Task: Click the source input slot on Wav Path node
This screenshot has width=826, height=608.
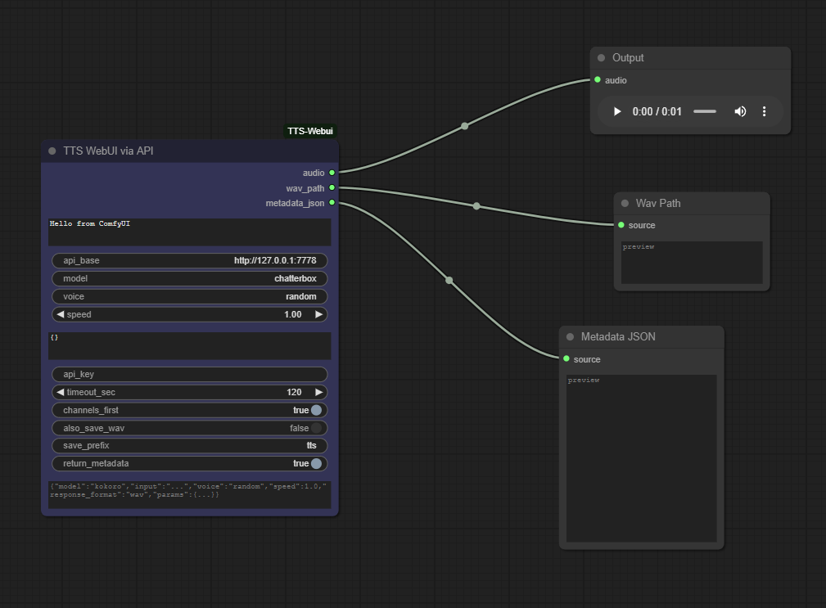Action: coord(621,225)
